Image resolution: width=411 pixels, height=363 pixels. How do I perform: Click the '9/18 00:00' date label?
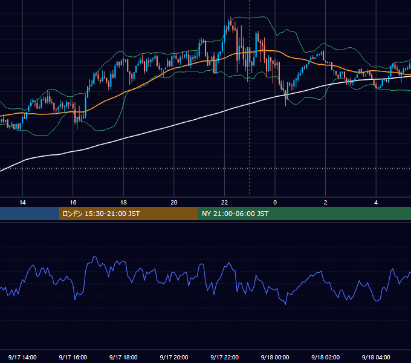tap(275, 357)
